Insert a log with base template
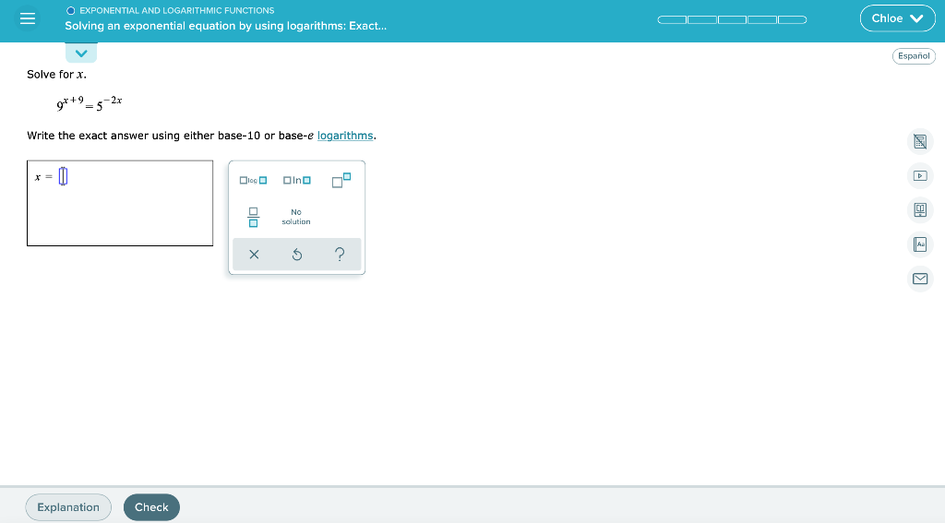Viewport: 945px width, 523px height. tap(253, 180)
